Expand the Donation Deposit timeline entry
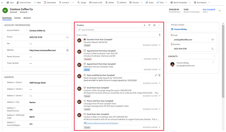Screen dimensions: 226x132 pos(159,45)
